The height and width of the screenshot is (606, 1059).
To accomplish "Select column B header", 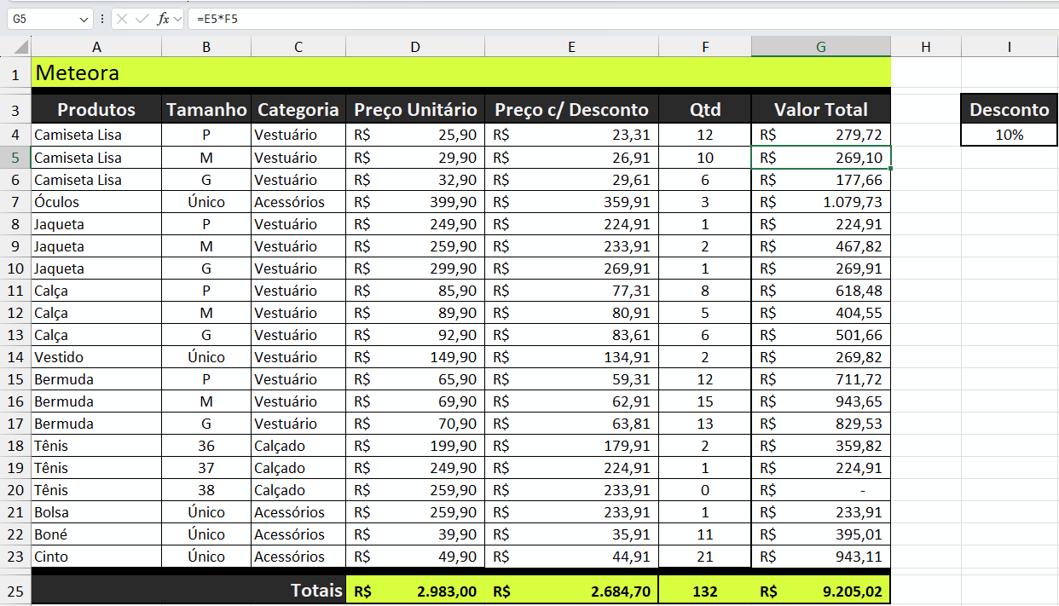I will pyautogui.click(x=206, y=47).
